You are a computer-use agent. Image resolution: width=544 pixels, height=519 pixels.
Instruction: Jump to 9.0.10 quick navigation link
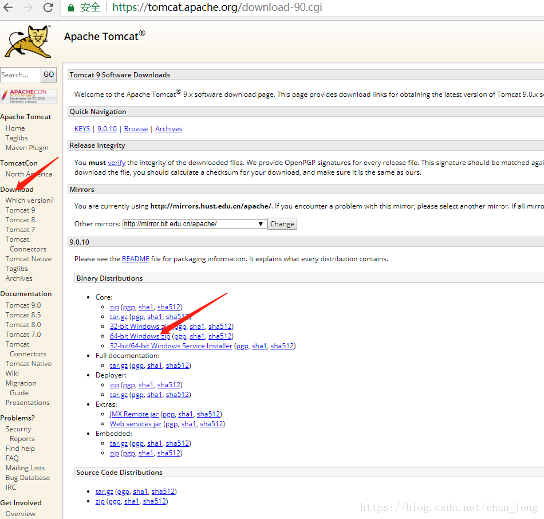pyautogui.click(x=107, y=129)
